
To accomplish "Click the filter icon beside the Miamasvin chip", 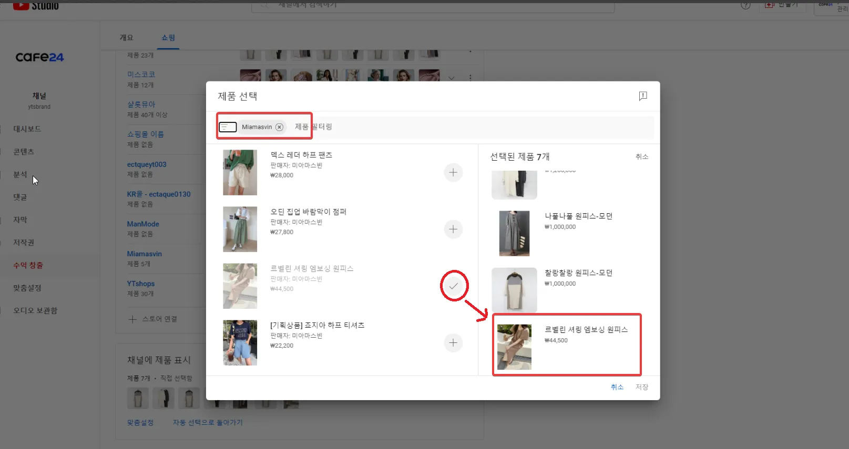I will pyautogui.click(x=228, y=127).
